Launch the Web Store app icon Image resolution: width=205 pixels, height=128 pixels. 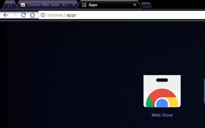[162, 91]
